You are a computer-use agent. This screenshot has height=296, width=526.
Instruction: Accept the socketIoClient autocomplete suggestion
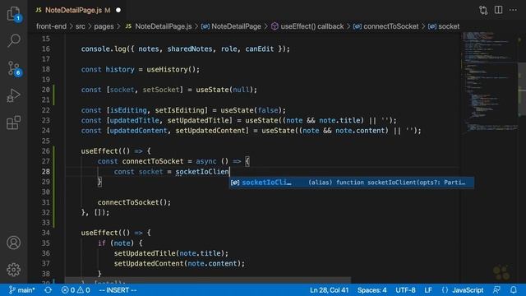click(352, 183)
